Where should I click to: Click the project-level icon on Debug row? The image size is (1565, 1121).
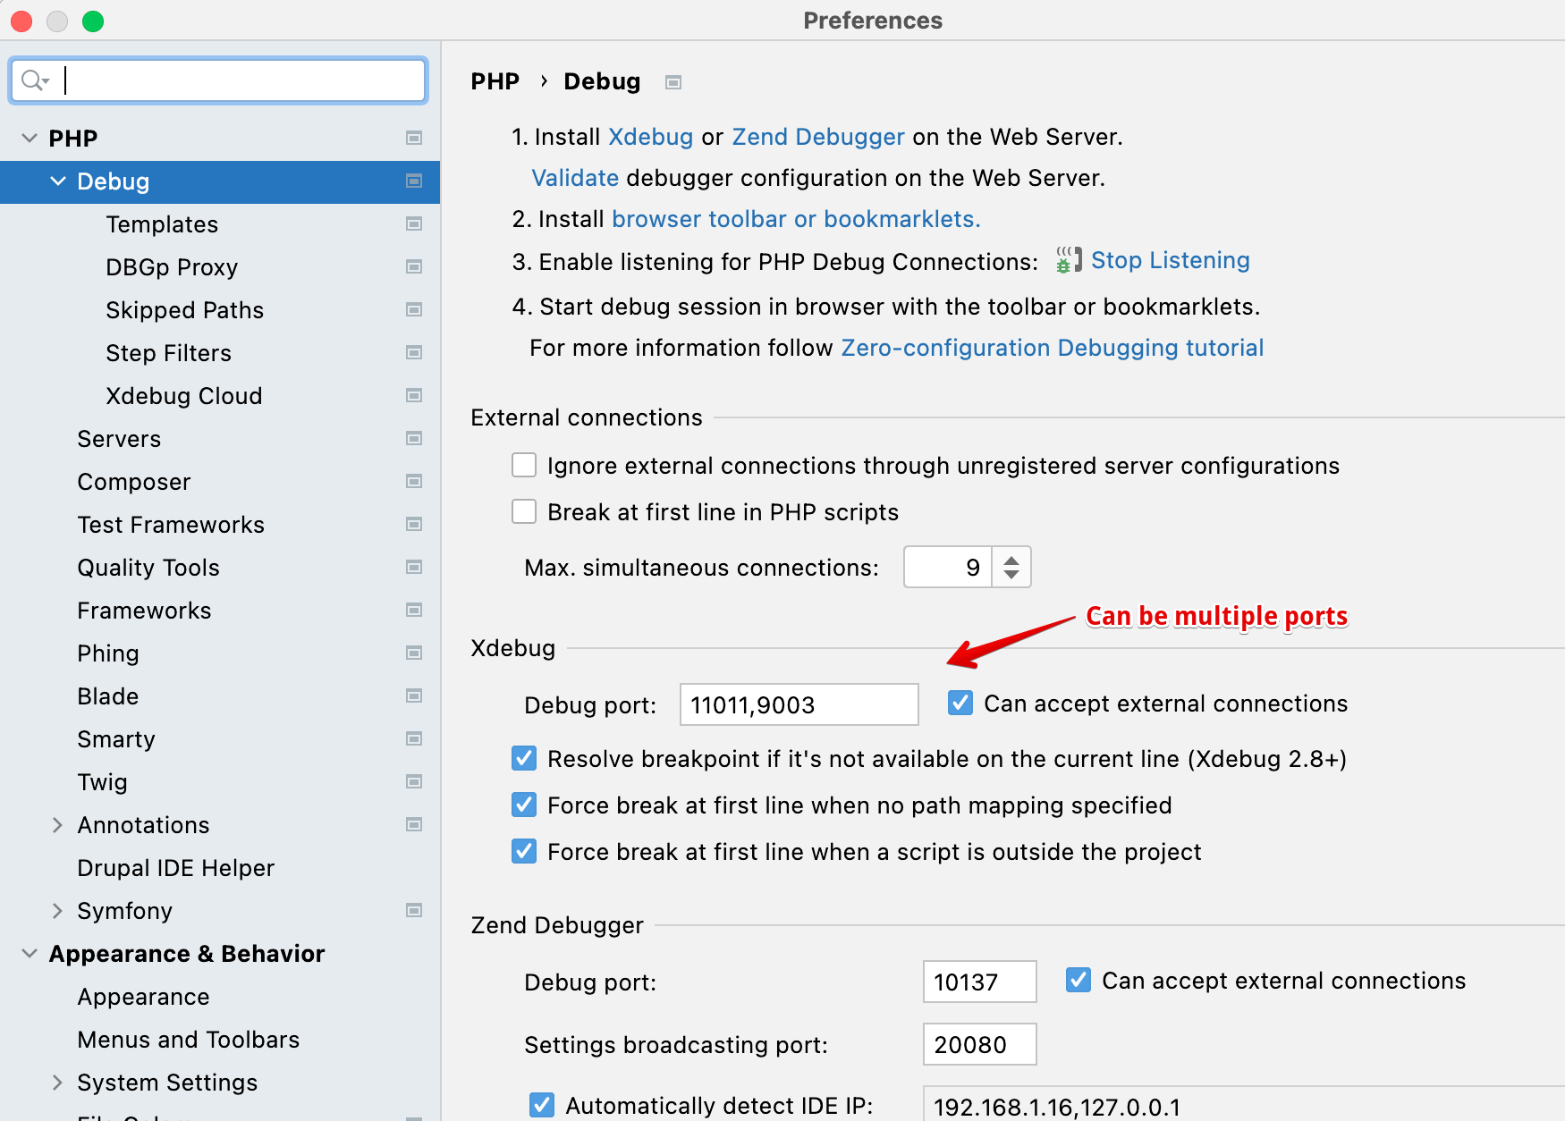tap(414, 181)
